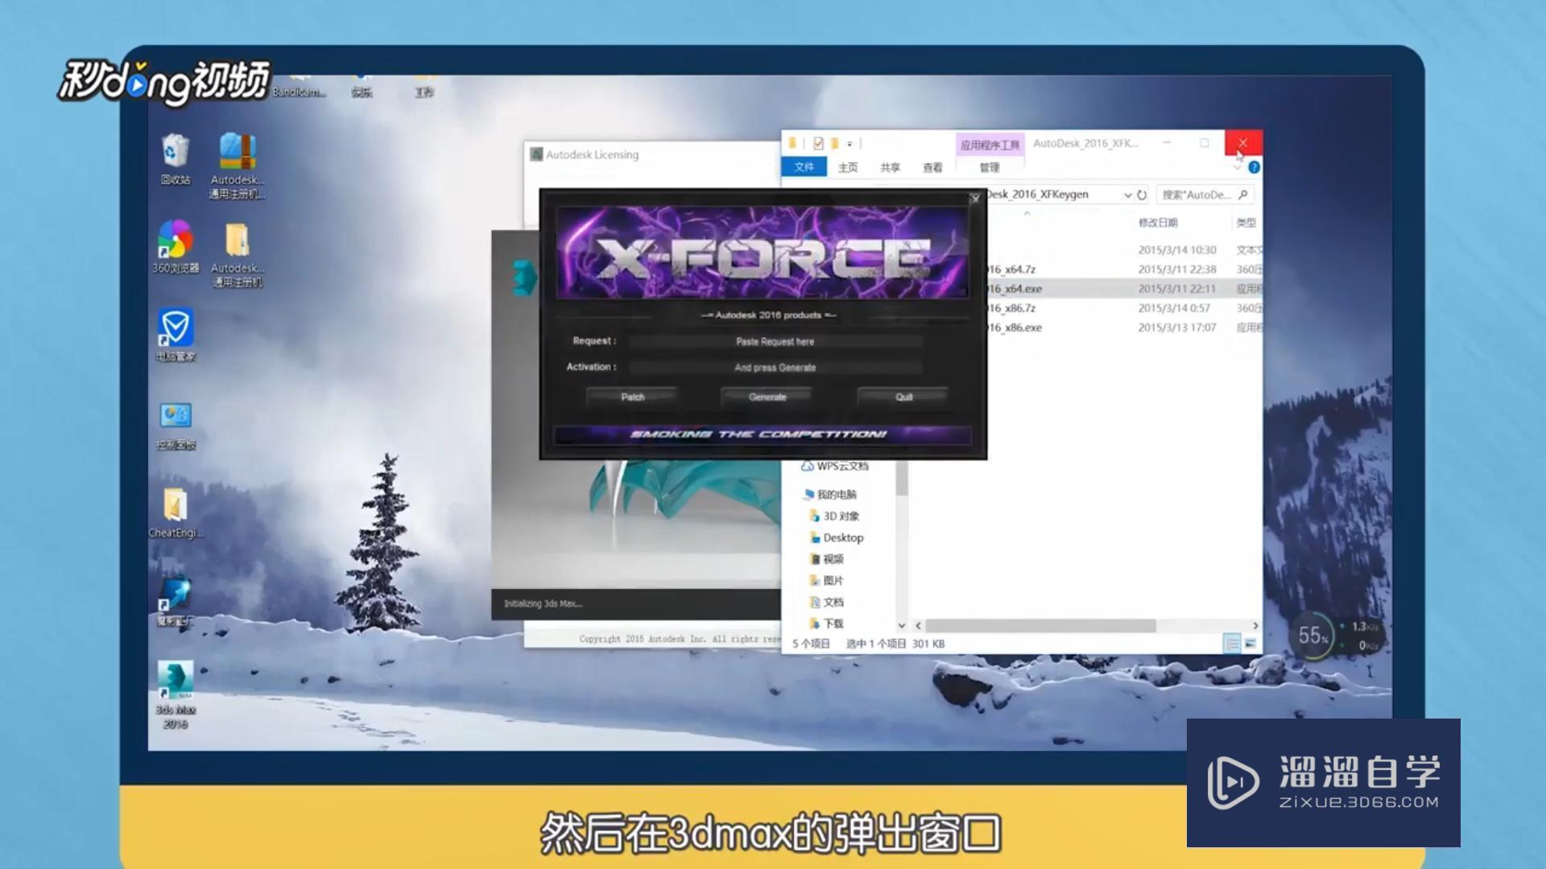Click the Generate button in X-Force keygen
Viewport: 1546px width, 869px height.
click(767, 397)
